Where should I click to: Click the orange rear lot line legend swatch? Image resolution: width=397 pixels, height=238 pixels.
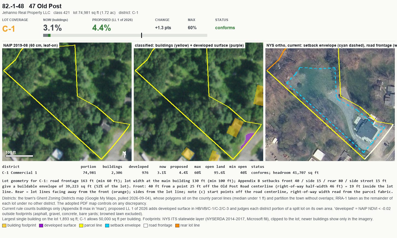(177, 225)
